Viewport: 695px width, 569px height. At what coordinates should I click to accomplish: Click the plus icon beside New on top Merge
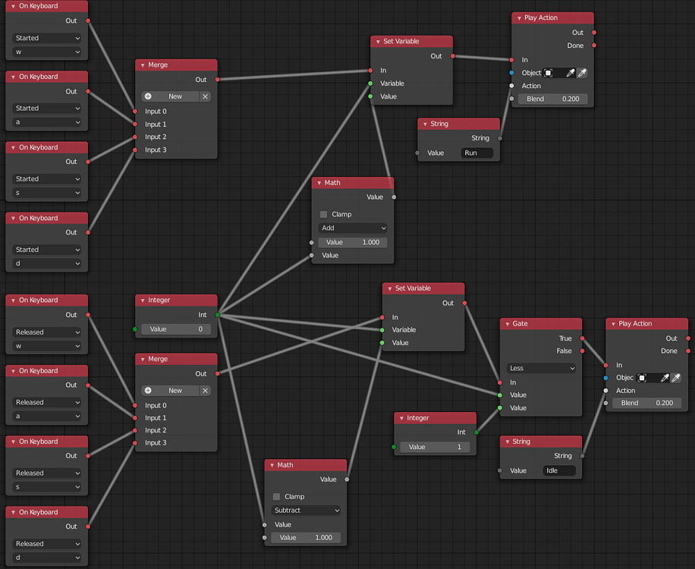pos(146,96)
